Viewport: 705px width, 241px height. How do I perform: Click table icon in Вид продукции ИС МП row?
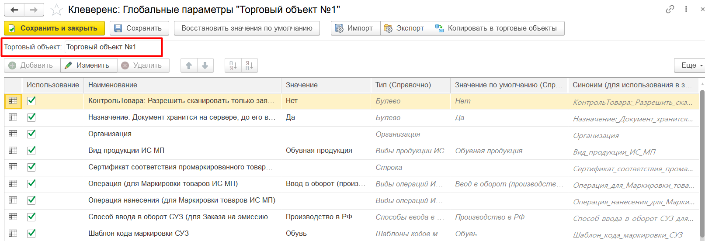(x=13, y=150)
